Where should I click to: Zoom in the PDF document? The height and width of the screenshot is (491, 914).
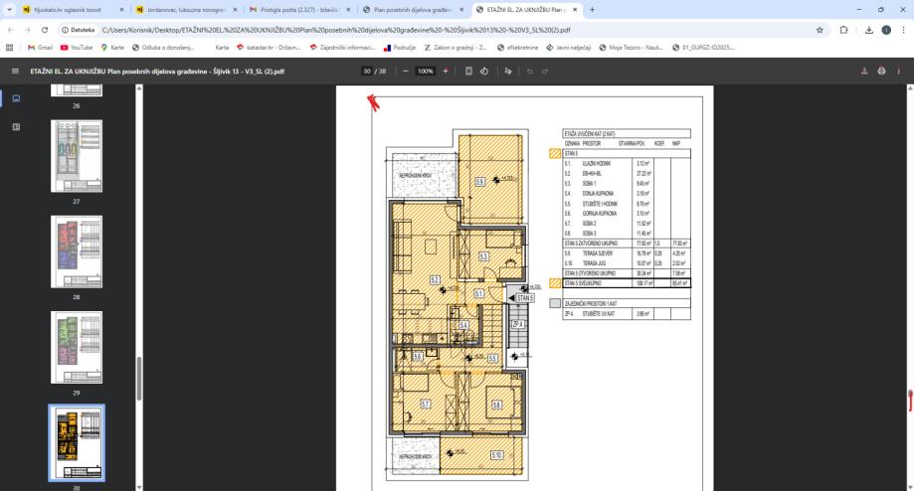[446, 71]
